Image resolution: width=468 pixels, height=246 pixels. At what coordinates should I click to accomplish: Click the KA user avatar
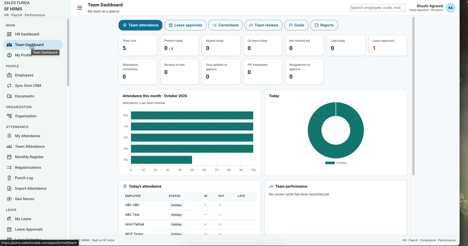450,8
